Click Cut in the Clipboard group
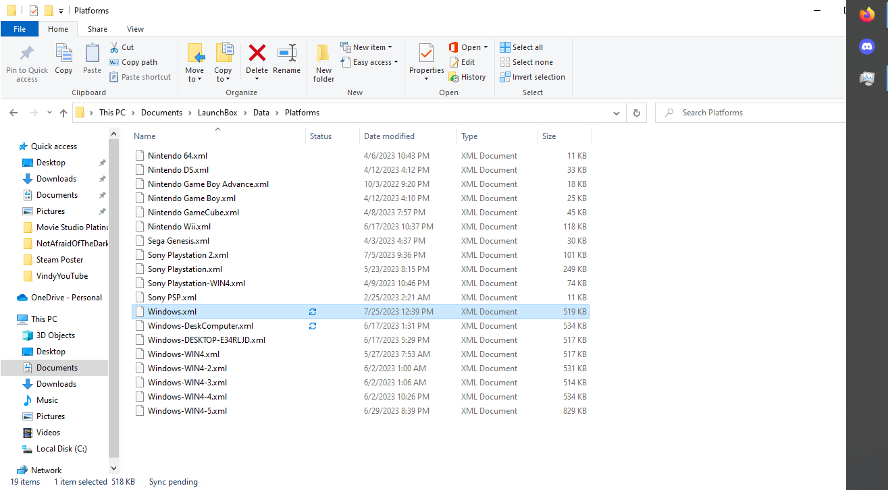The image size is (888, 490). (x=122, y=47)
